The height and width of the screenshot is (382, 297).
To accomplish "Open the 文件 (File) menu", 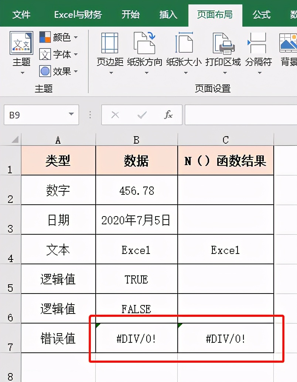I will point(21,15).
